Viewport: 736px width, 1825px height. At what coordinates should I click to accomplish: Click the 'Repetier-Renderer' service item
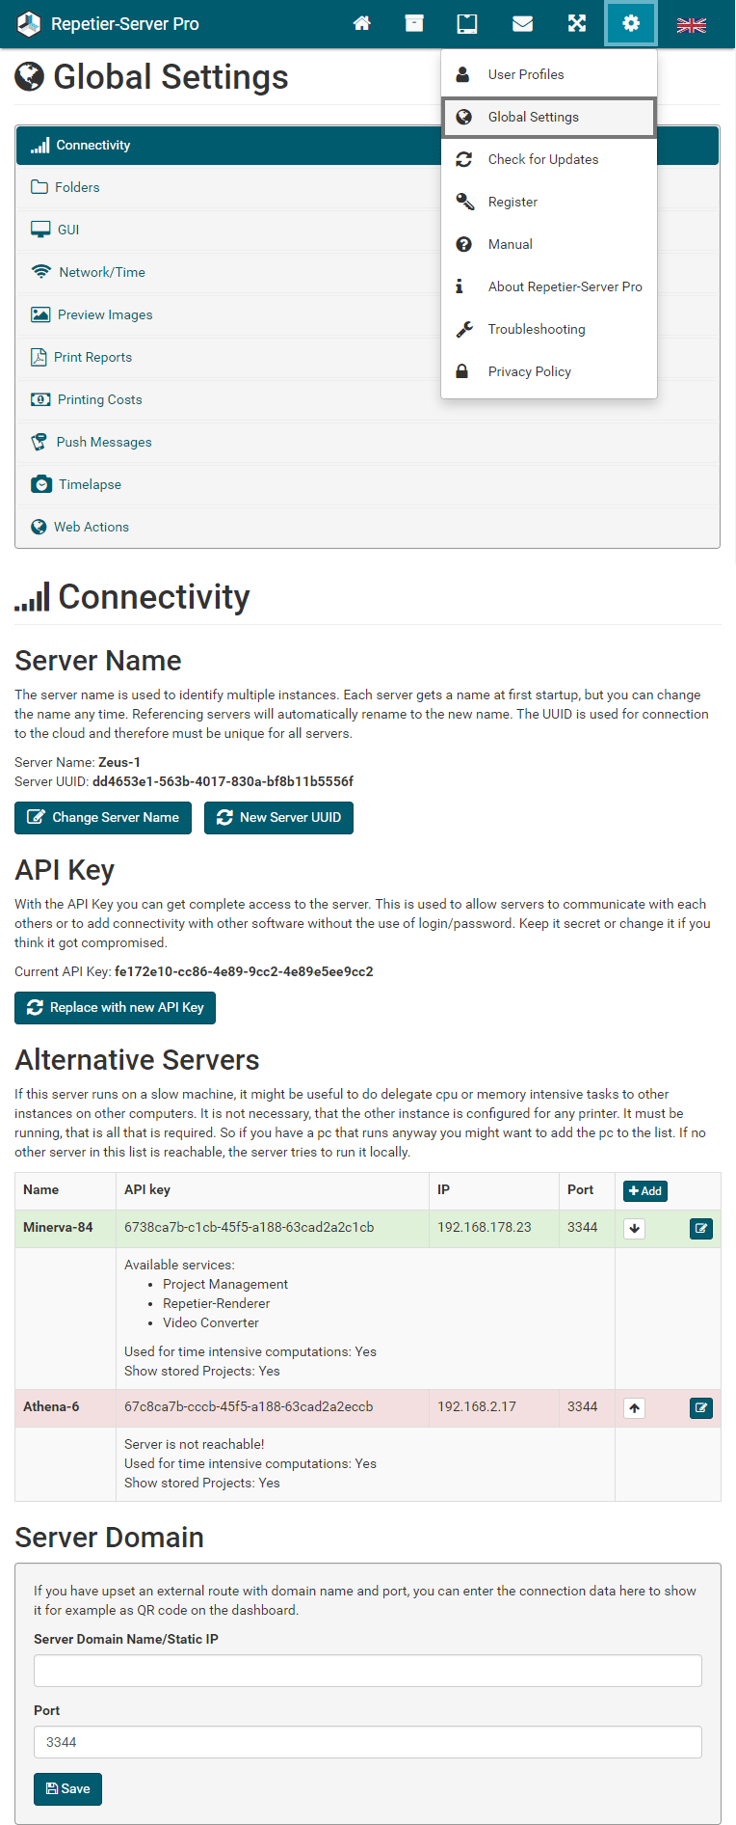point(217,1303)
